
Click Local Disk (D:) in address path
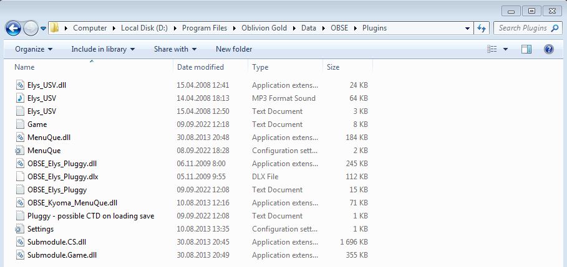[144, 28]
